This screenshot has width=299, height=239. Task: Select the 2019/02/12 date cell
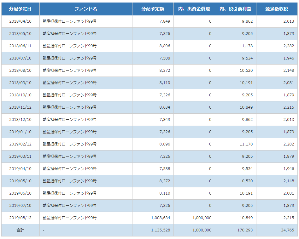point(20,144)
